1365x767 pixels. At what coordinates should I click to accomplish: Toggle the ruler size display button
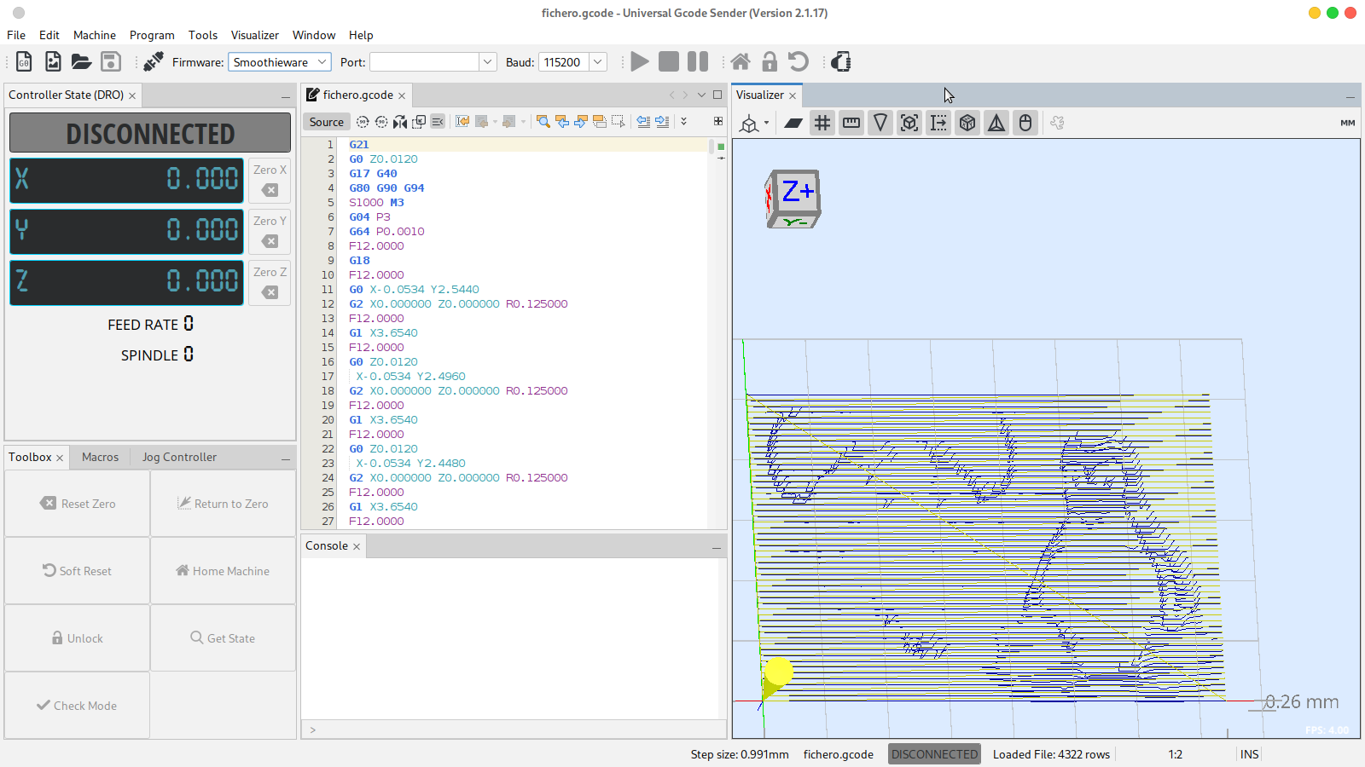tap(851, 123)
